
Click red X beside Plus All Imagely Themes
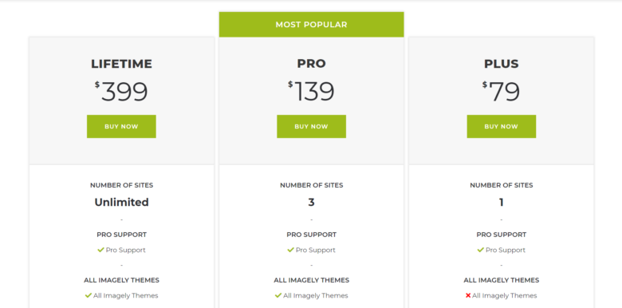(x=468, y=295)
